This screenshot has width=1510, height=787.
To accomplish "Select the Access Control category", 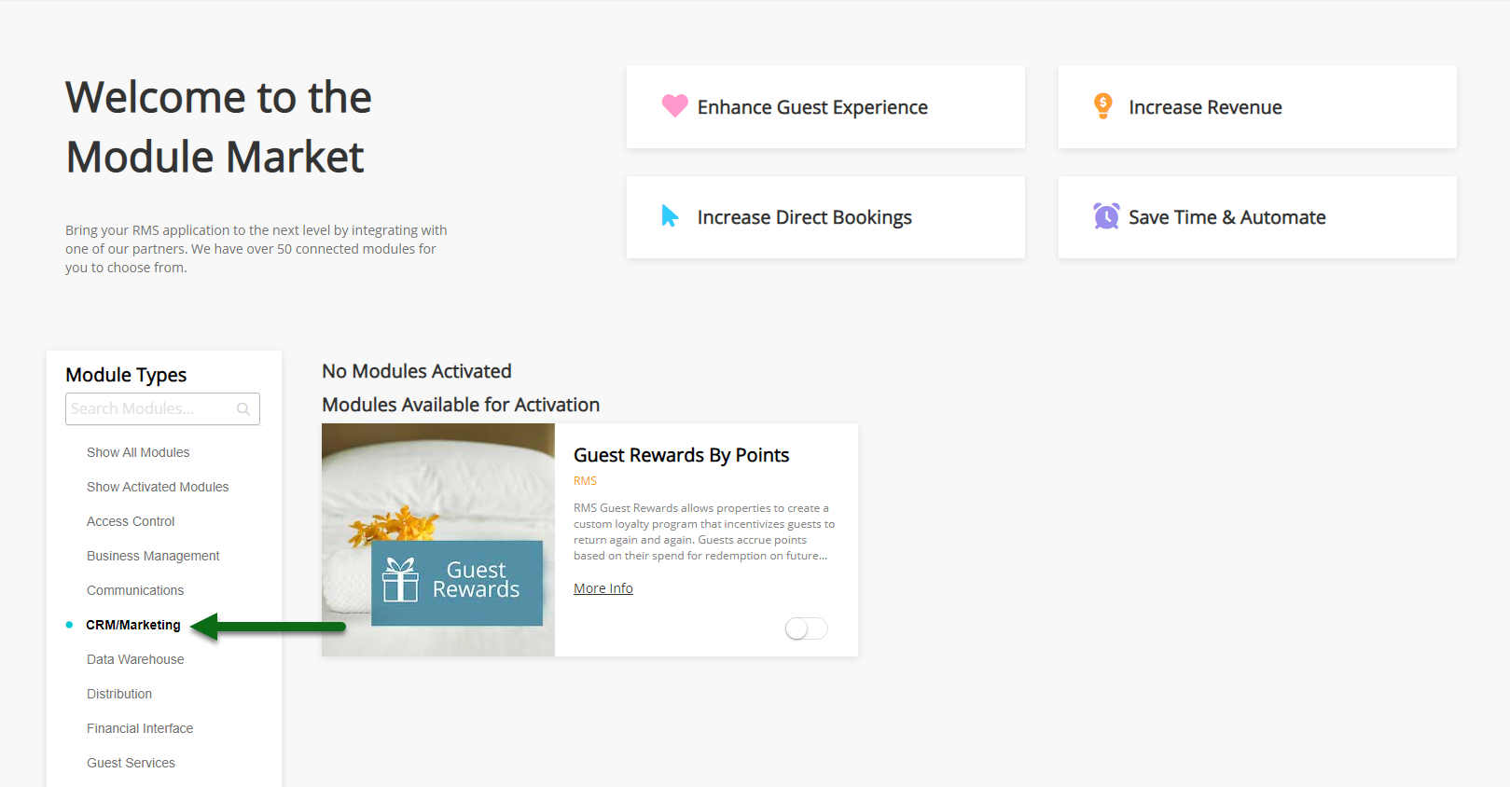I will point(131,521).
